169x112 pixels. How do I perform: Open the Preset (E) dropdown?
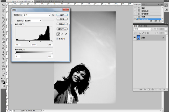[37, 15]
